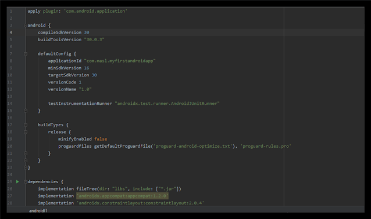This screenshot has height=219, width=371.
Task: Click the defaultConfig closing brace fold marker, line 15
Action: click(26, 111)
